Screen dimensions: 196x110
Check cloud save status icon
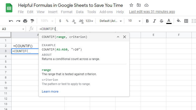coord(146,5)
